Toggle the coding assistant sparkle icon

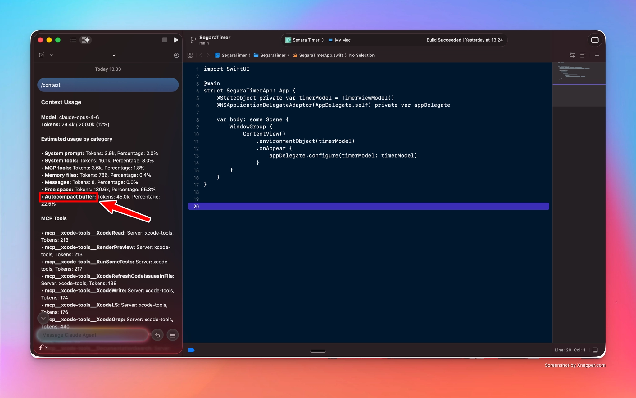(86, 40)
